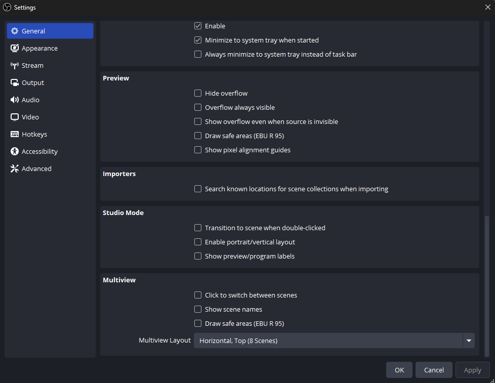Click the Apply button

point(472,370)
